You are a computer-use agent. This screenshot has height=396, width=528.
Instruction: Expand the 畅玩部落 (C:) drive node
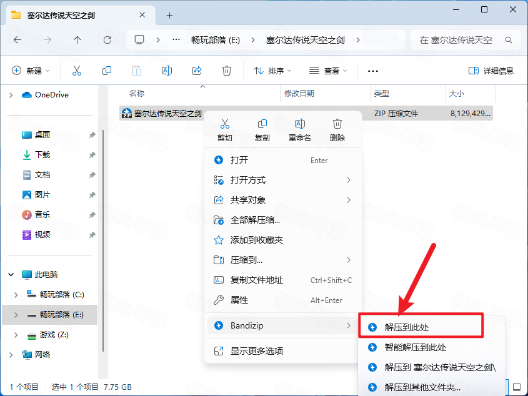click(16, 295)
